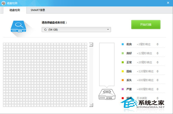This screenshot has height=114, width=173.
Task: Click the >600毫秒响应 text
Action: tap(145, 89)
